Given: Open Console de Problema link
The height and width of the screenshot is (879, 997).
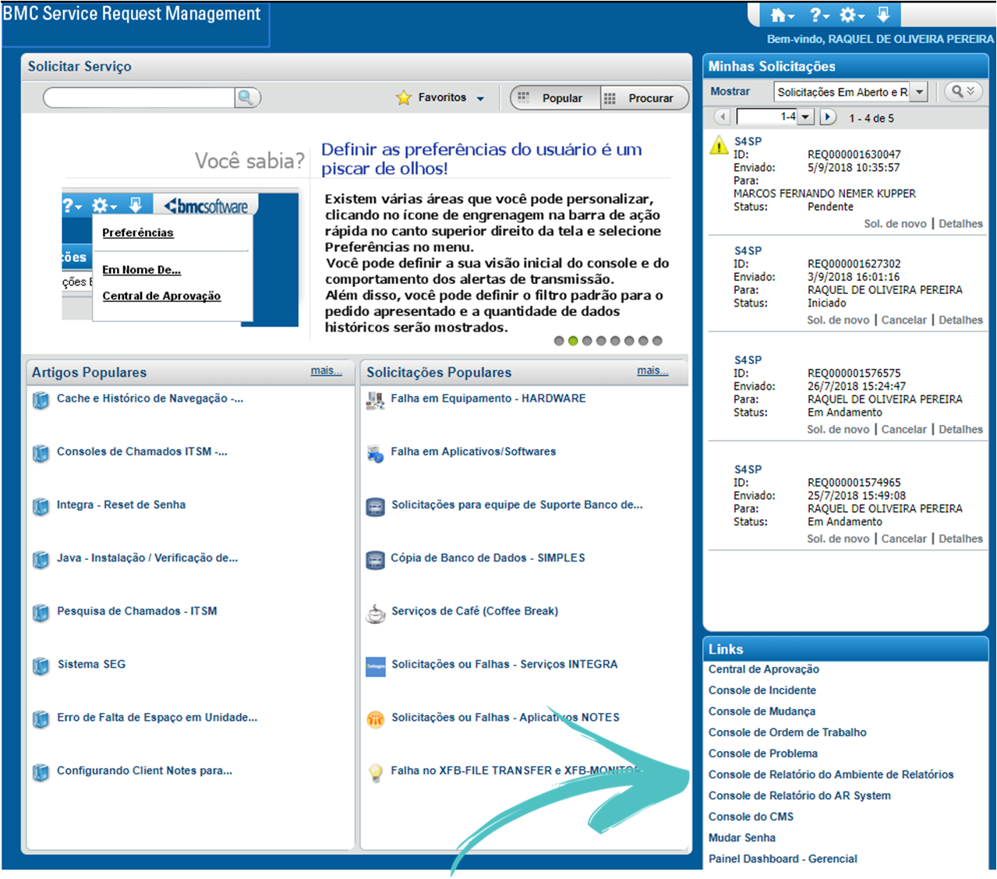Looking at the screenshot, I should tap(763, 753).
